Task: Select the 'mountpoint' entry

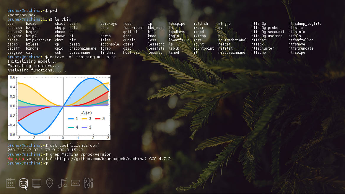Action: tap(204, 48)
